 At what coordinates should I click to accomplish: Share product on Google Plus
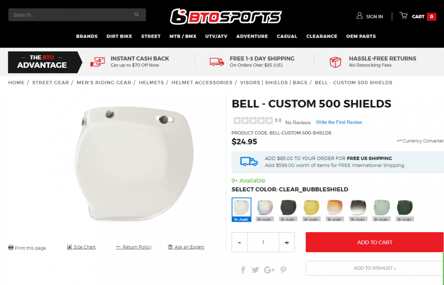[x=269, y=270]
